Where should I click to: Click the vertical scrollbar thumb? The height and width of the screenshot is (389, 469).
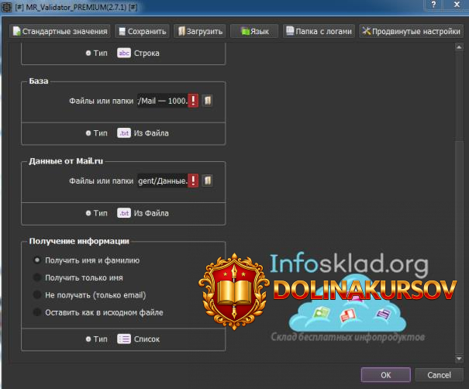pyautogui.click(x=459, y=246)
